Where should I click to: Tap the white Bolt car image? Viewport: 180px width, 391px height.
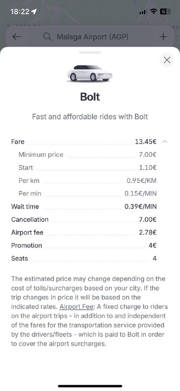tap(90, 73)
